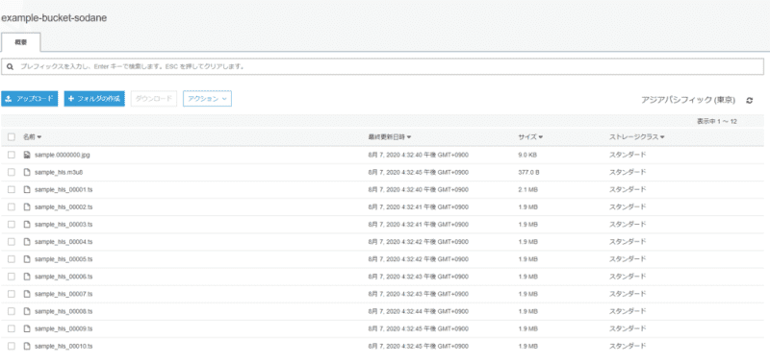Open the sample_hls_00003.ts object link
Viewport: 770px width, 363px height.
click(64, 225)
